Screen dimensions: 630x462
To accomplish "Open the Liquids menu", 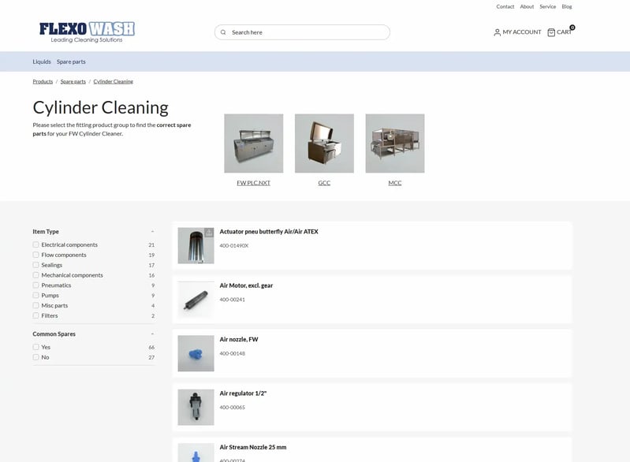I will 42,61.
